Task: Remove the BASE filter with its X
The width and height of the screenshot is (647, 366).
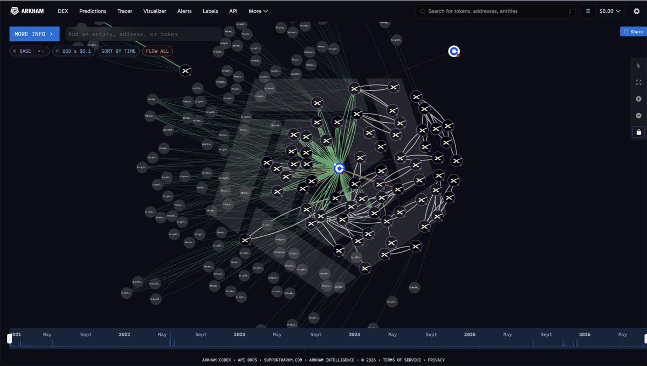Action: (x=15, y=51)
